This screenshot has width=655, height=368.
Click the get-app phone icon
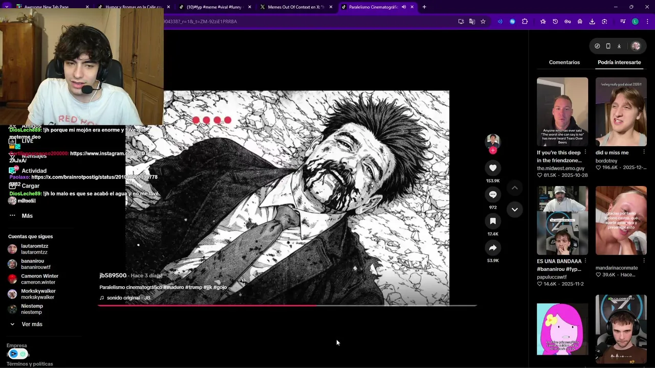(608, 46)
